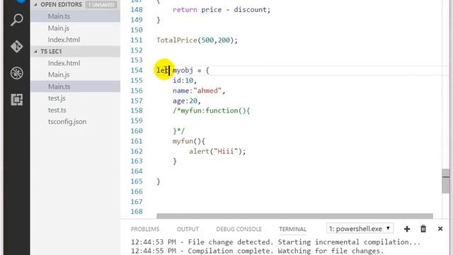Viewport: 453px width, 255px height.
Task: Open the Search view in activity bar
Action: [x=16, y=20]
